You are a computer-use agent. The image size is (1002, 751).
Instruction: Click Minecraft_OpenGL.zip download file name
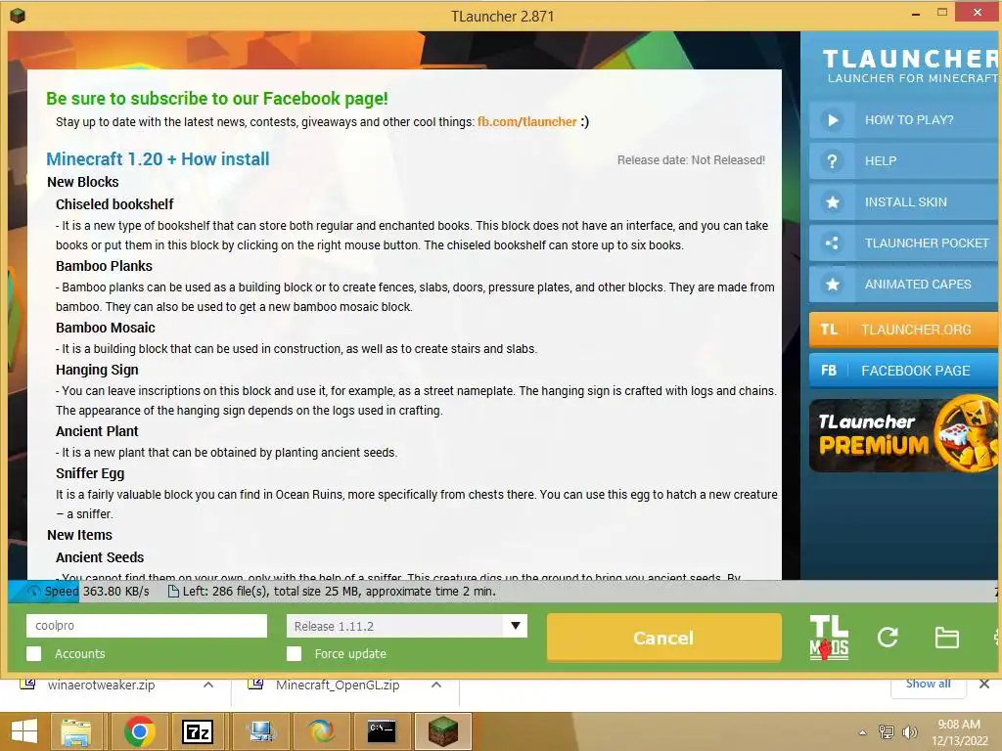click(338, 685)
